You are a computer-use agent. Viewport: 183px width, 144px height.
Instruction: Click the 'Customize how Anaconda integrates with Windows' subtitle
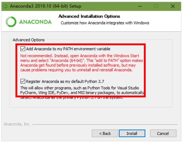point(105,23)
